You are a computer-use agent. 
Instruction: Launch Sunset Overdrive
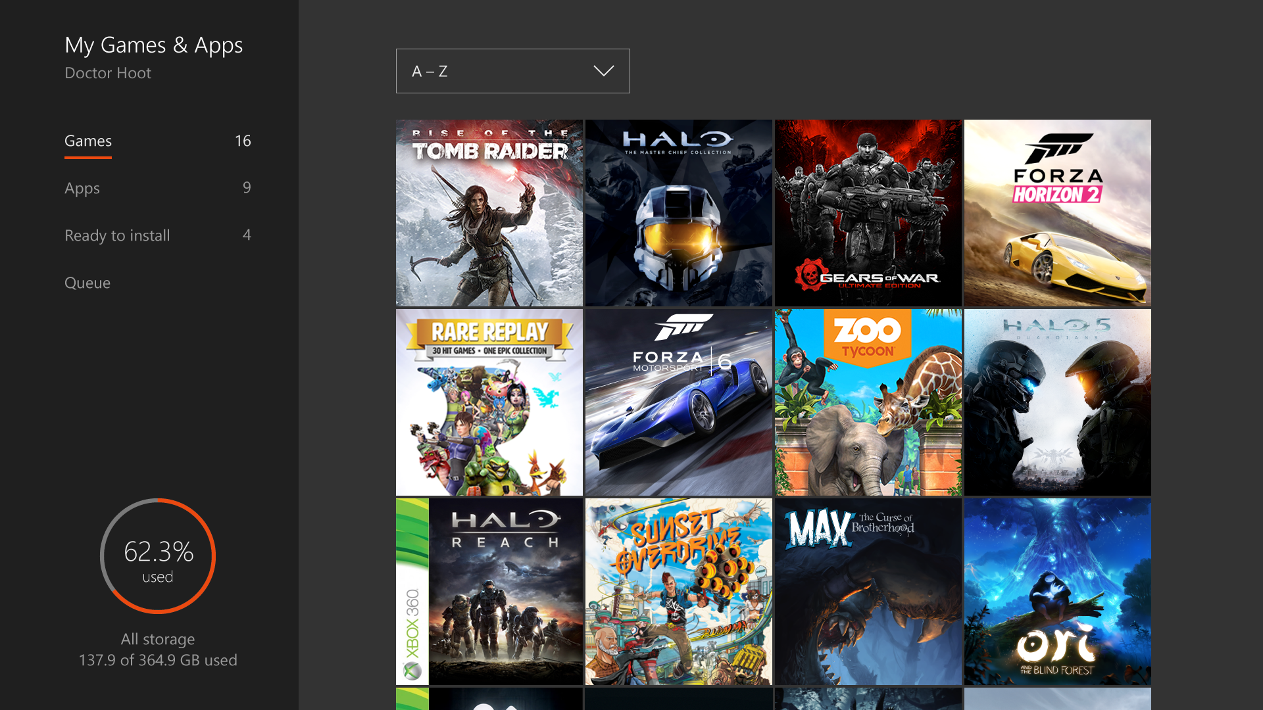pyautogui.click(x=678, y=592)
